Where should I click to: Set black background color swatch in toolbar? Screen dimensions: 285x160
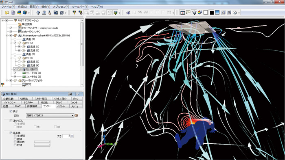click(x=212, y=13)
